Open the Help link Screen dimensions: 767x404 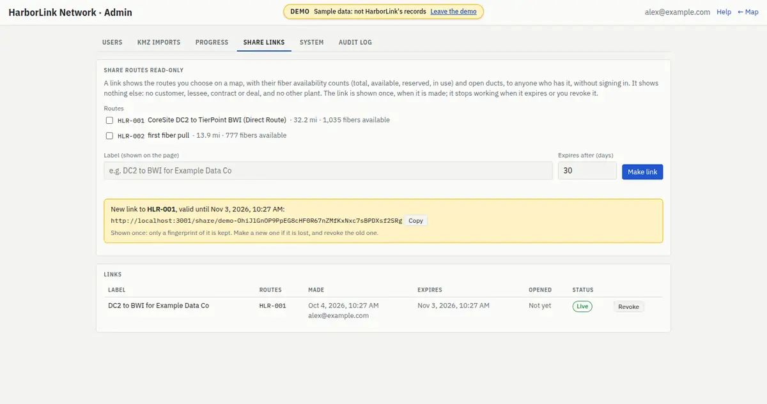click(724, 12)
